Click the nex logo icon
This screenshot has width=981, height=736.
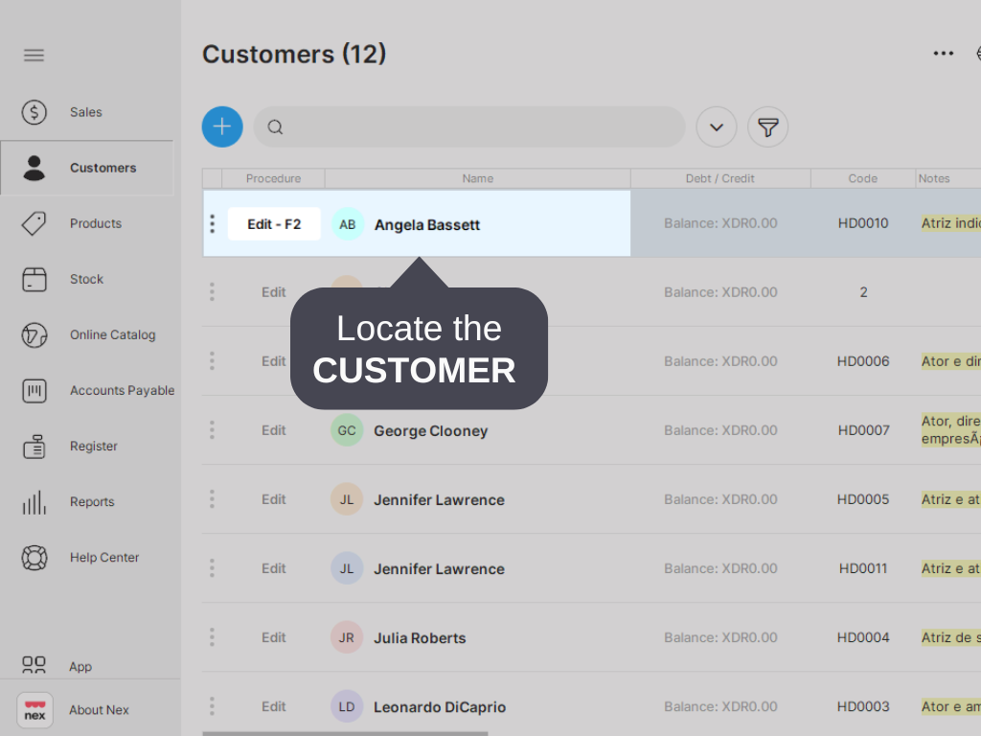coord(34,710)
